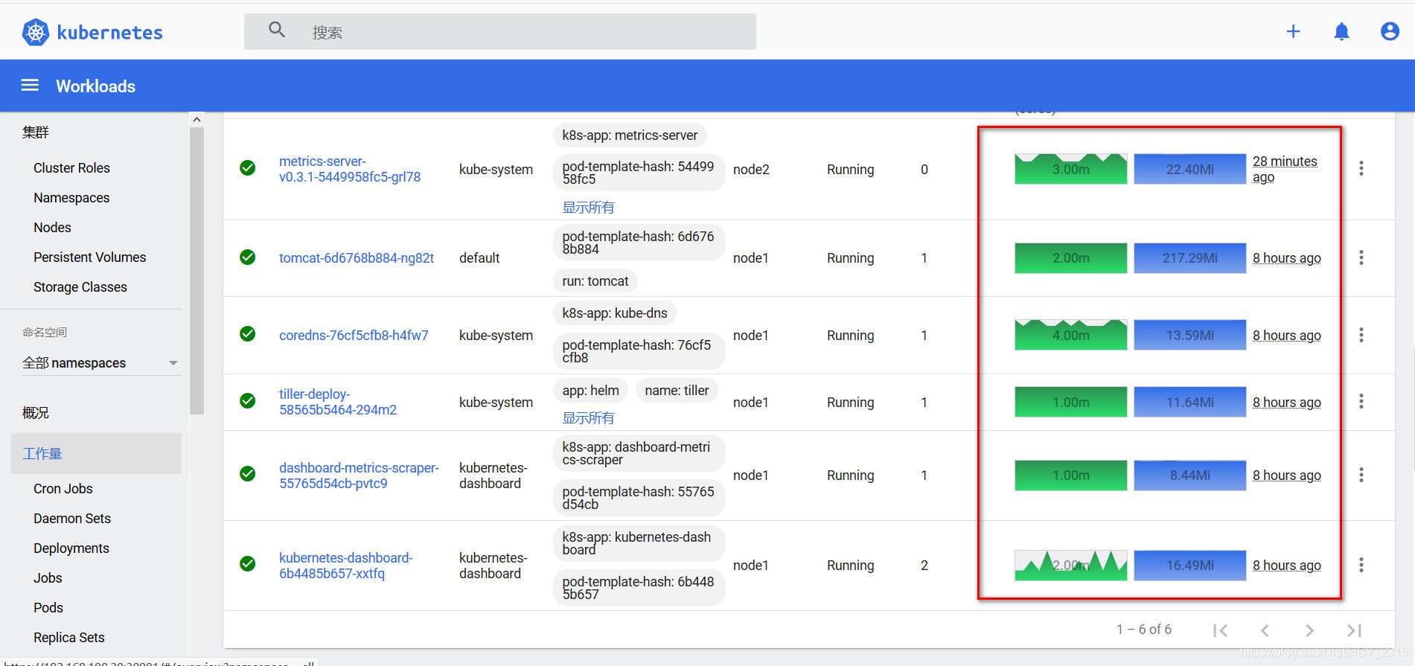Open actions menu for dashboard-metrics-scraper pod

click(1361, 475)
